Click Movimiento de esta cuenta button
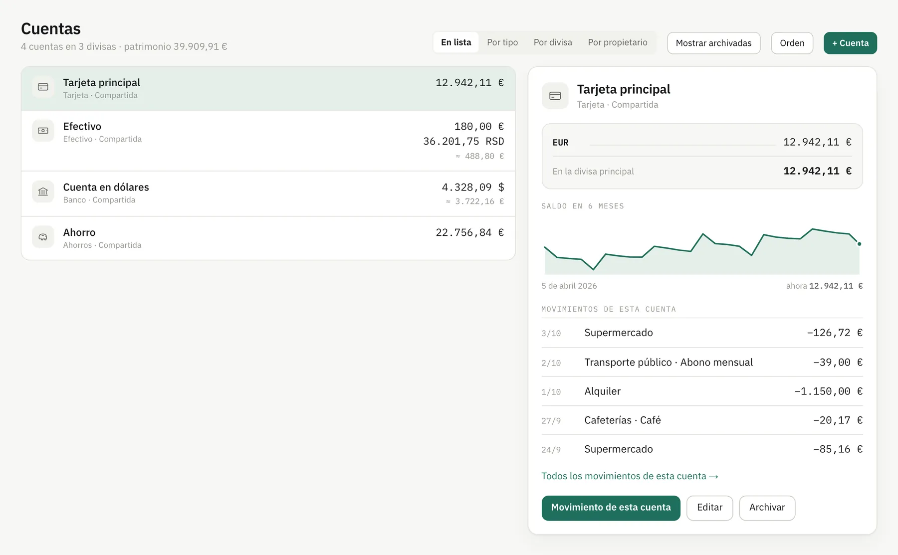The image size is (898, 555). [x=611, y=508]
